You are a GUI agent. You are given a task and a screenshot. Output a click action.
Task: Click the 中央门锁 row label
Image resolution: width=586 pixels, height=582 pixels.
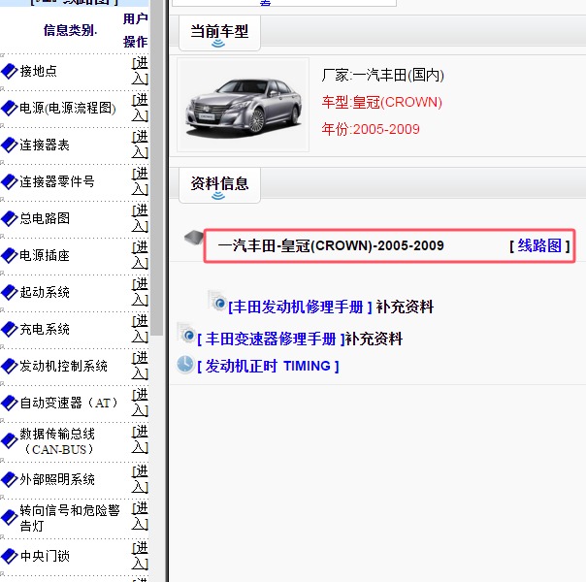tap(45, 556)
